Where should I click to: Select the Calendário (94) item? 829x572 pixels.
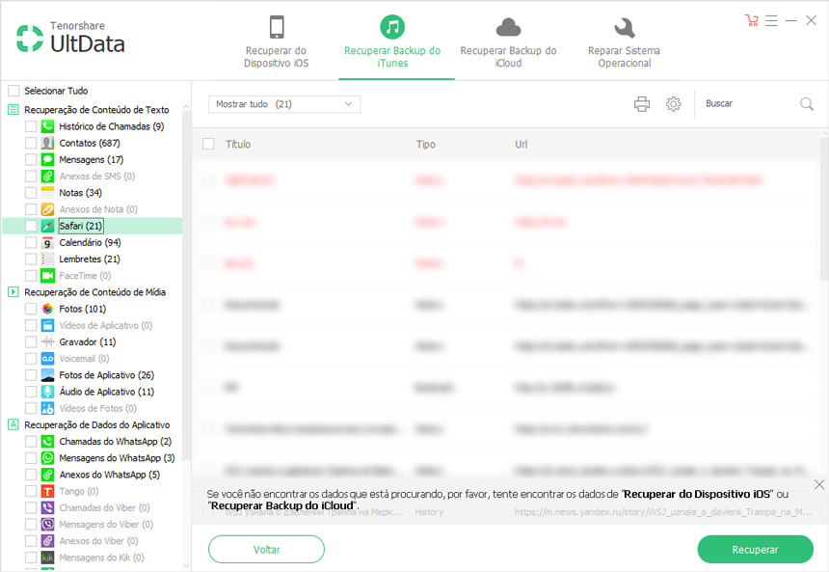coord(90,242)
